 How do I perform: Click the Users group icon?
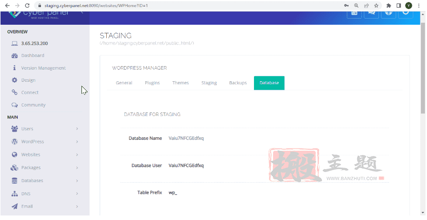[15, 129]
